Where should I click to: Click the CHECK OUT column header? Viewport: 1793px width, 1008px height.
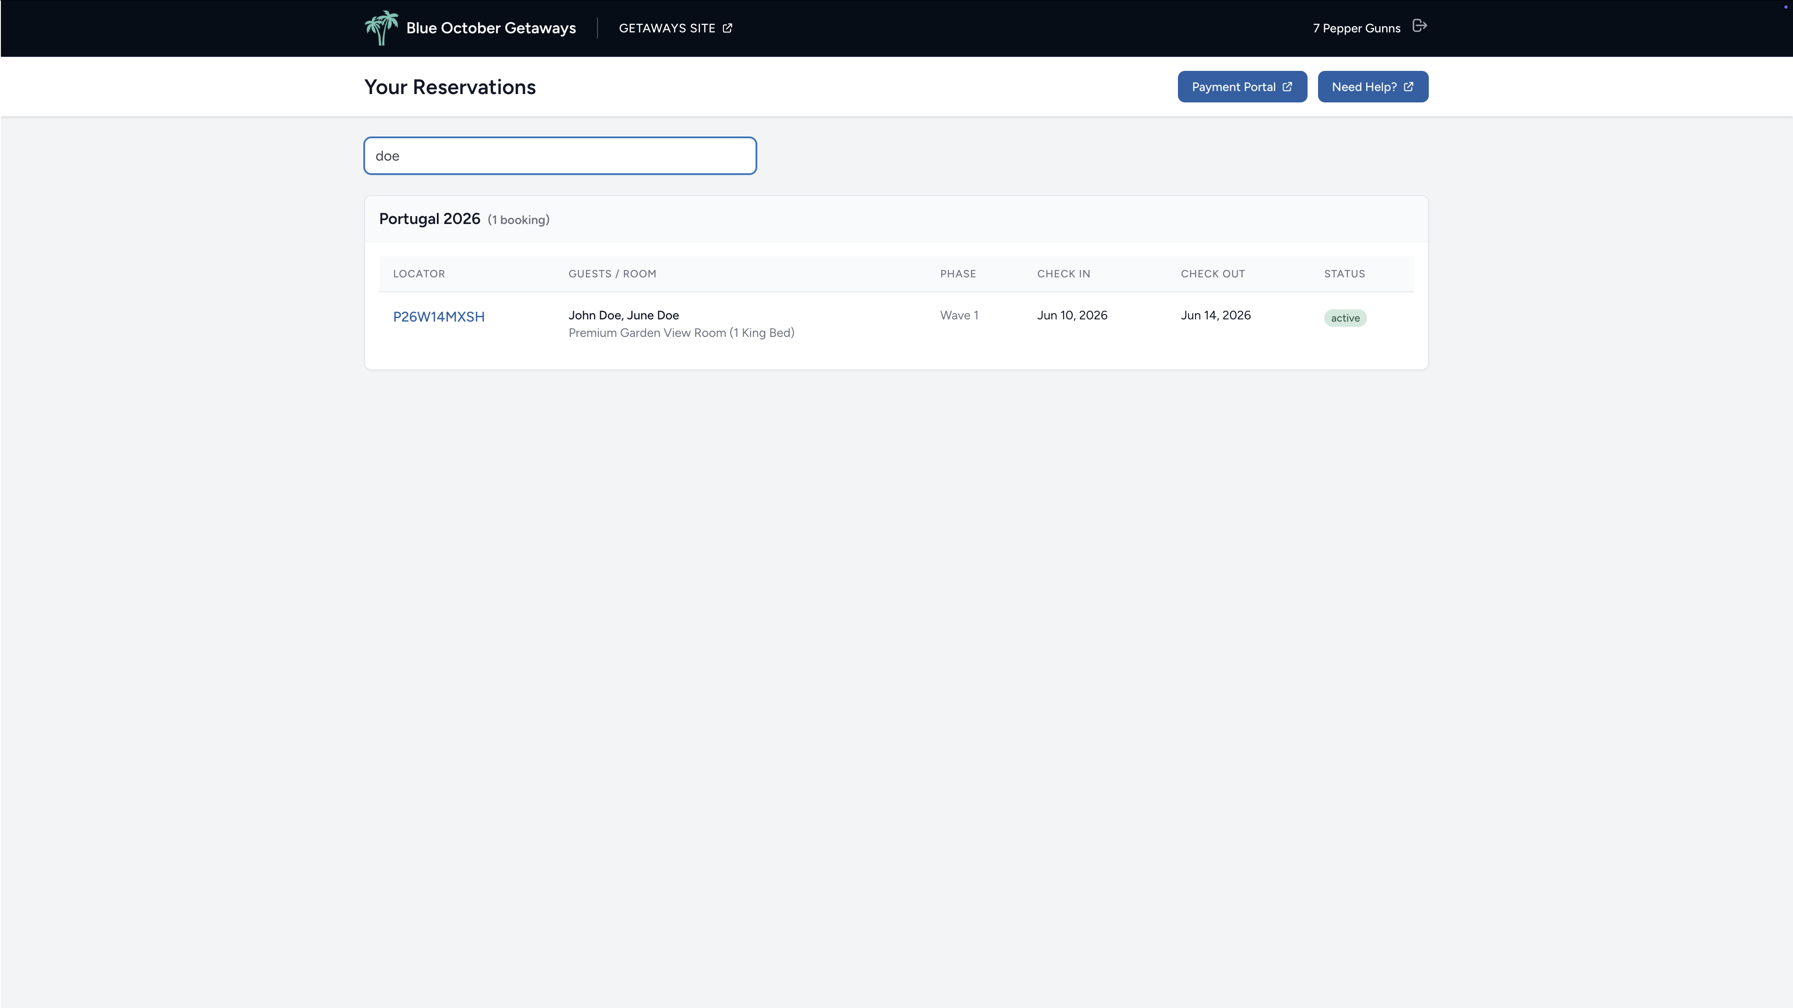[x=1213, y=273]
